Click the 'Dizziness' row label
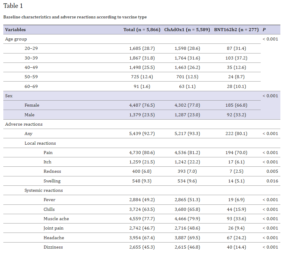This screenshot has width=284, height=254. click(53, 247)
